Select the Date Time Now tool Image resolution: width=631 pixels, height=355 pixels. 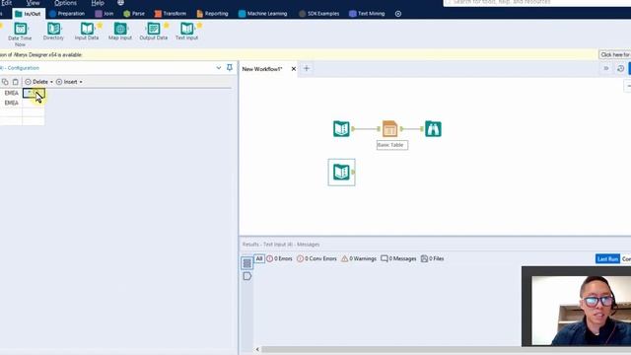tap(20, 34)
